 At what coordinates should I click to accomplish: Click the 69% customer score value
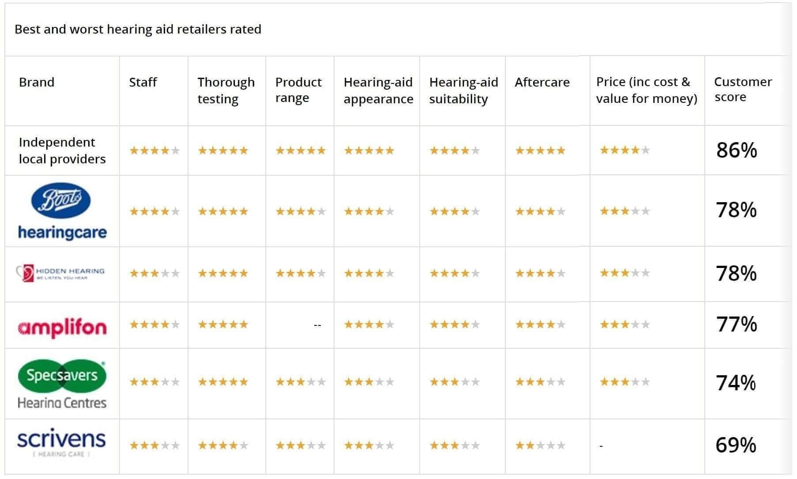[736, 445]
